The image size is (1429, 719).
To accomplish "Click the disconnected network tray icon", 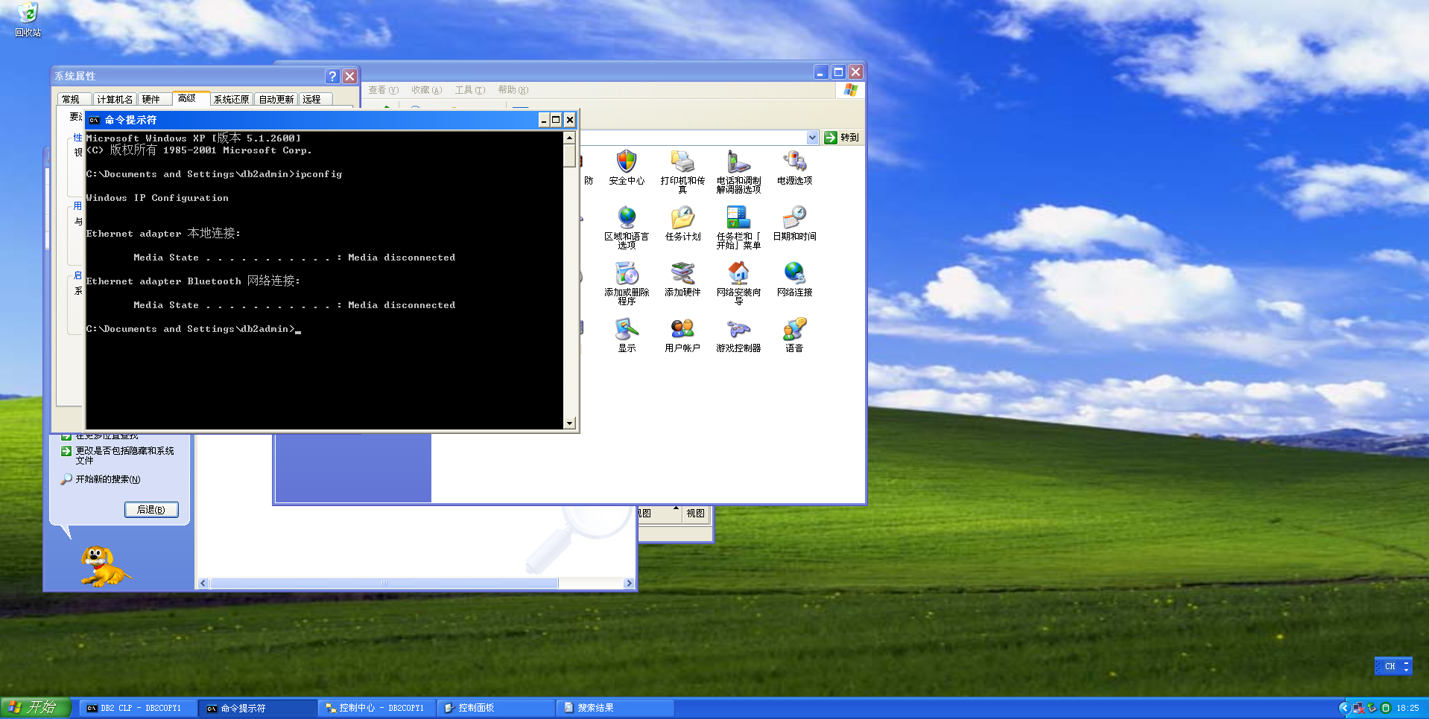I will pos(1358,708).
